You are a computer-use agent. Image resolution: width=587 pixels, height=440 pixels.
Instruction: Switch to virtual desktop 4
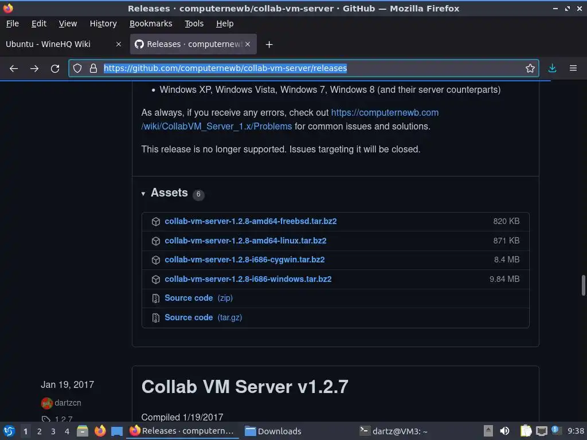pos(67,431)
